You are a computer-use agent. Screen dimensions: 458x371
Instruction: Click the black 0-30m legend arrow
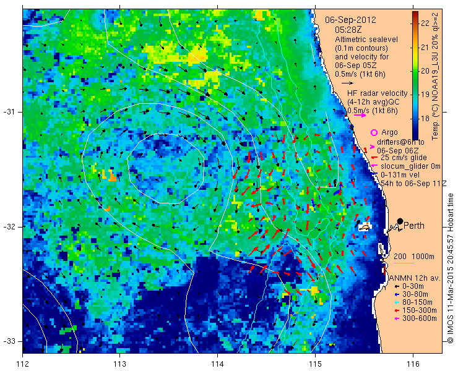pos(397,287)
